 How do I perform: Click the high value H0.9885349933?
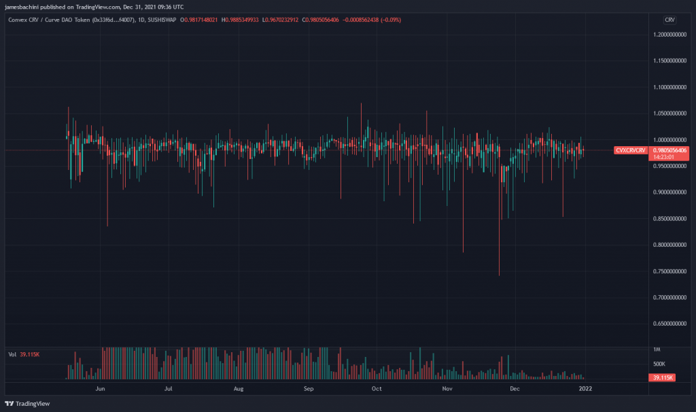pyautogui.click(x=240, y=20)
